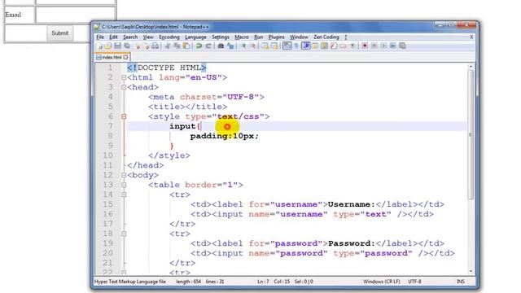Open the File menu

(x=100, y=37)
